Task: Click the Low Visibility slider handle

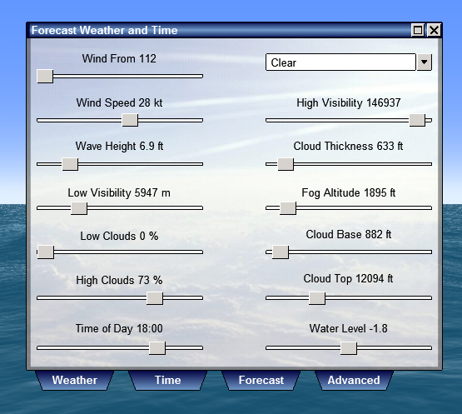Action: (x=79, y=208)
